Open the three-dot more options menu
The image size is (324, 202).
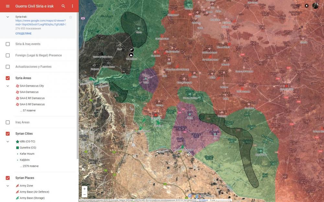click(72, 6)
